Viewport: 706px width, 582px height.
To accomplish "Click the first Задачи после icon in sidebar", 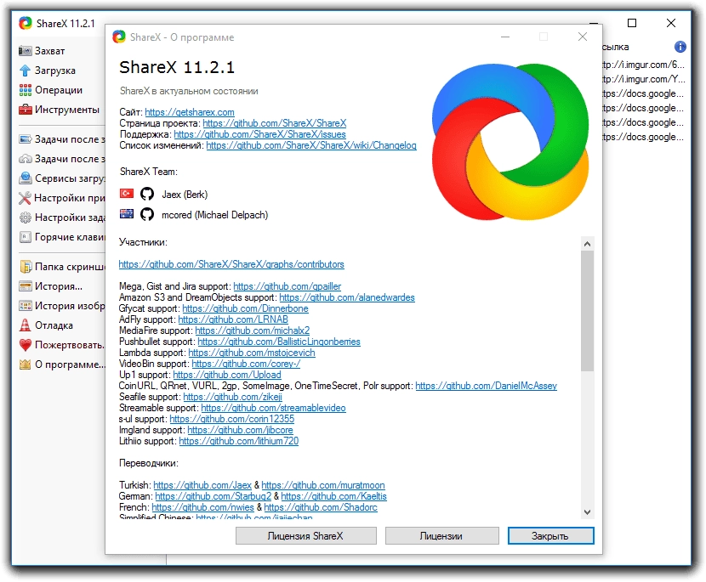I will (x=26, y=139).
